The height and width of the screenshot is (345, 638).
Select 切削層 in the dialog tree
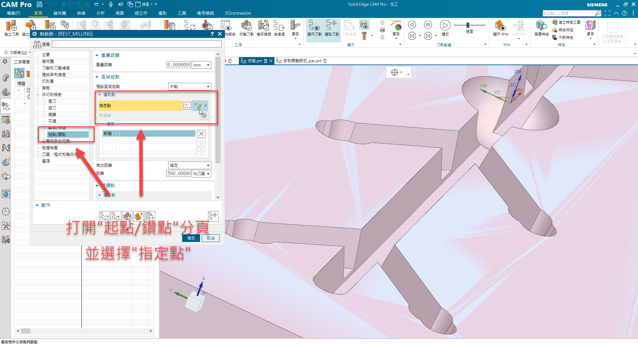pyautogui.click(x=48, y=81)
